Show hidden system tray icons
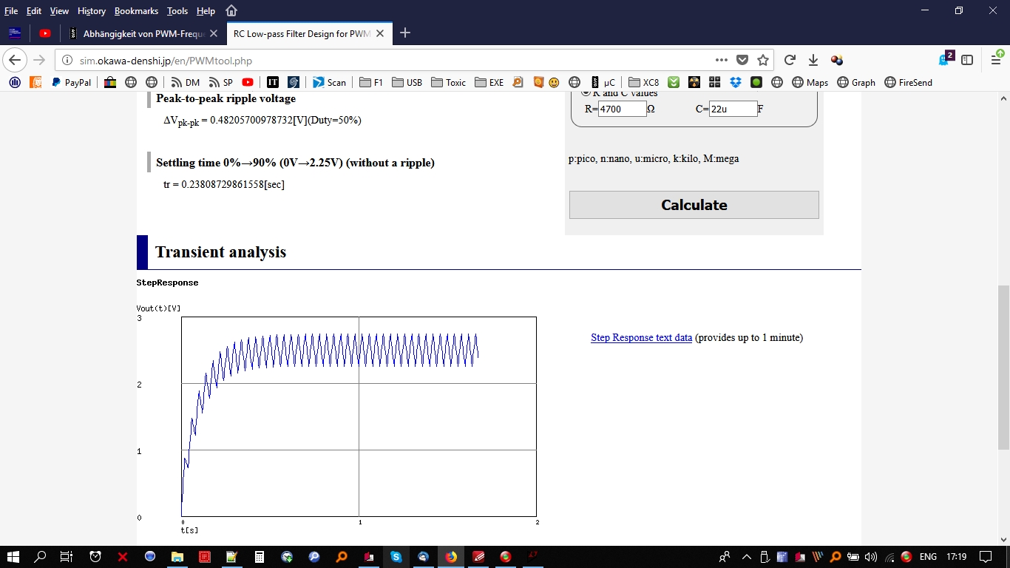The width and height of the screenshot is (1010, 568). point(746,557)
